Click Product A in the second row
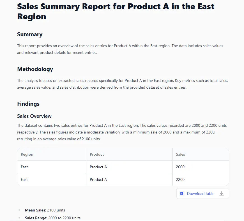244x221 pixels. (x=98, y=179)
